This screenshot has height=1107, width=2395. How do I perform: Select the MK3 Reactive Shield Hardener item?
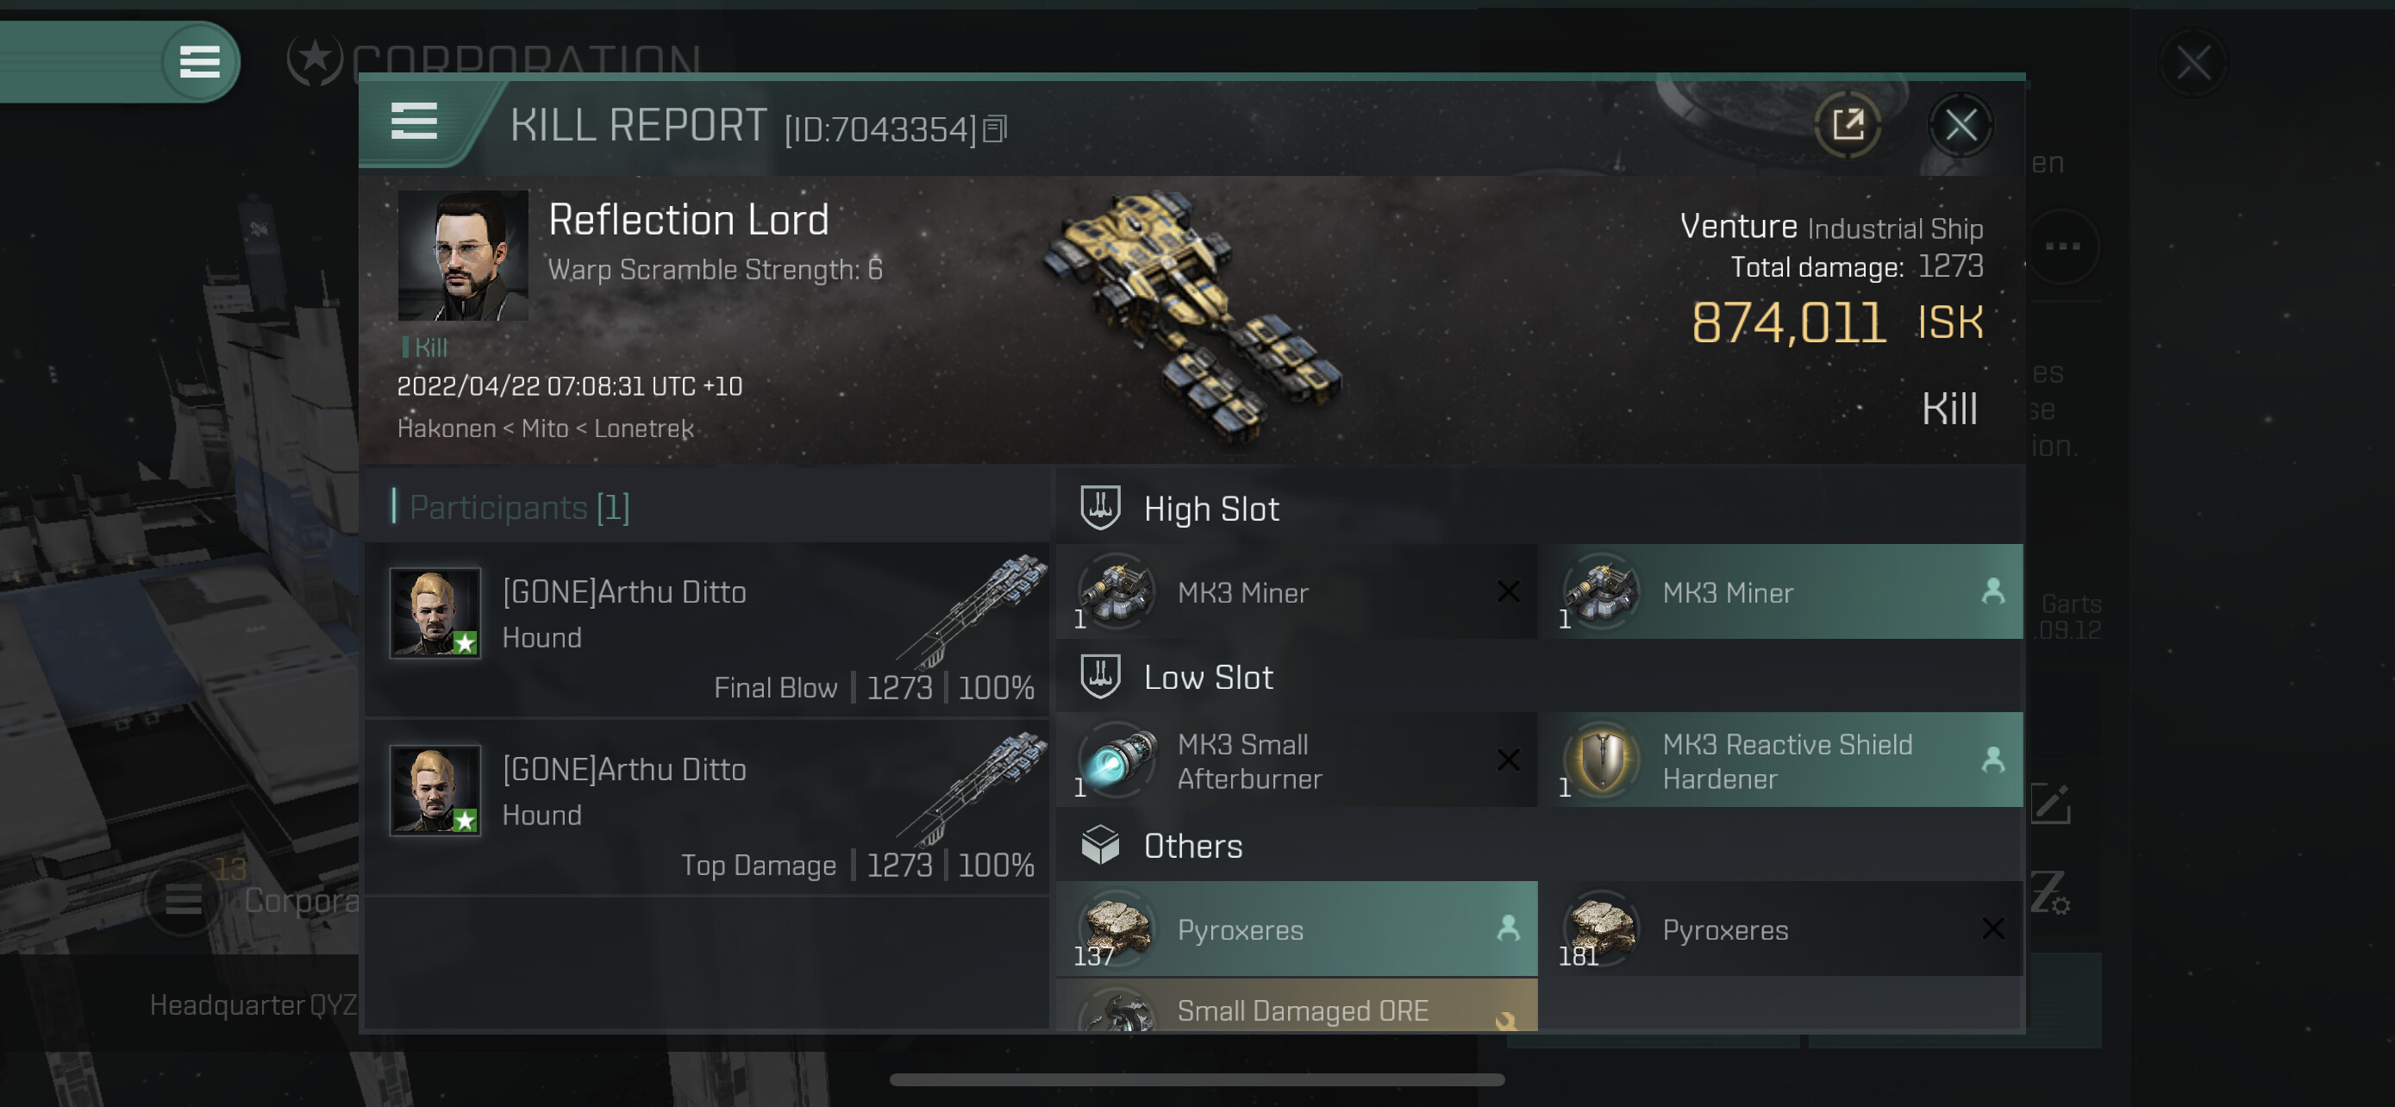pyautogui.click(x=1779, y=760)
